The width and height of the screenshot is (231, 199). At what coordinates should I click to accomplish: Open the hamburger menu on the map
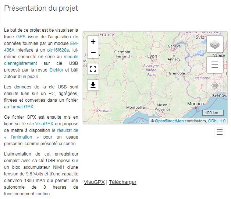pos(215,65)
